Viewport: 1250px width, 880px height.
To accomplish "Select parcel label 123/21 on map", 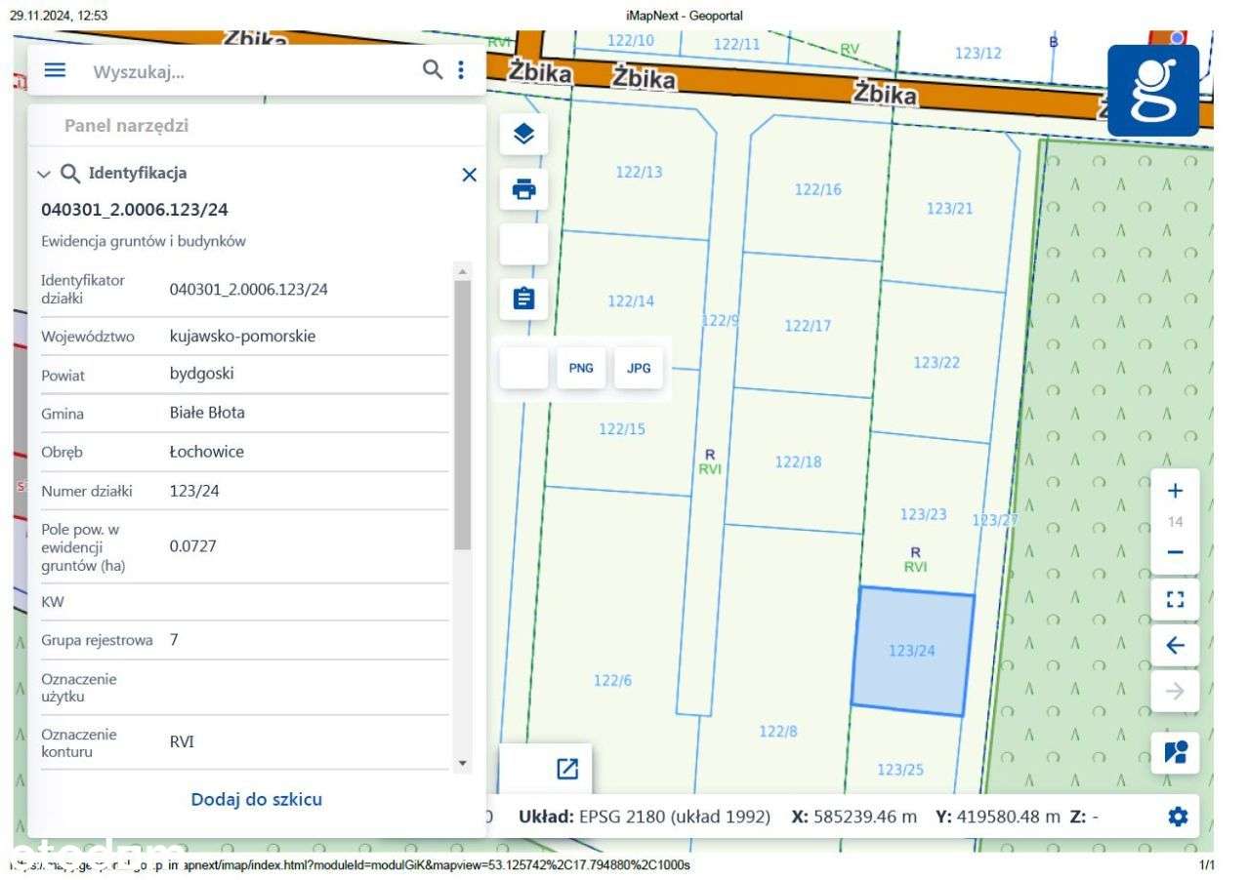I will pyautogui.click(x=949, y=208).
